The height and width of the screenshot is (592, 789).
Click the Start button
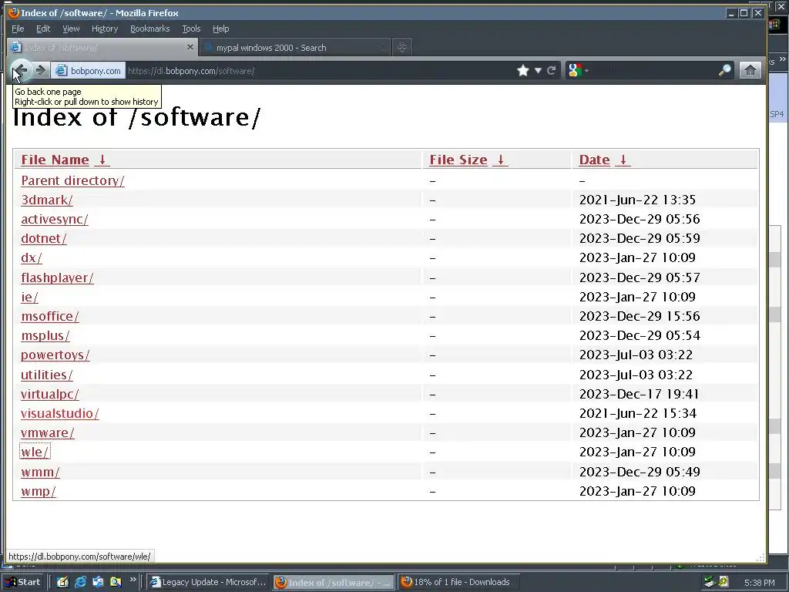point(23,582)
